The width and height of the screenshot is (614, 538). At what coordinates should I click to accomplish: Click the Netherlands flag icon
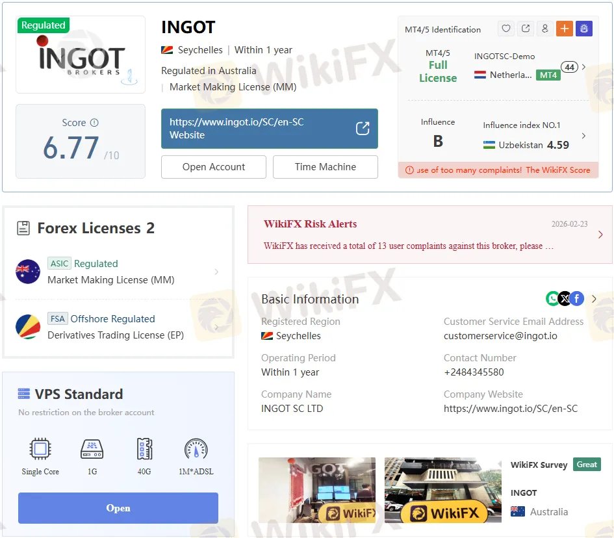coord(480,75)
